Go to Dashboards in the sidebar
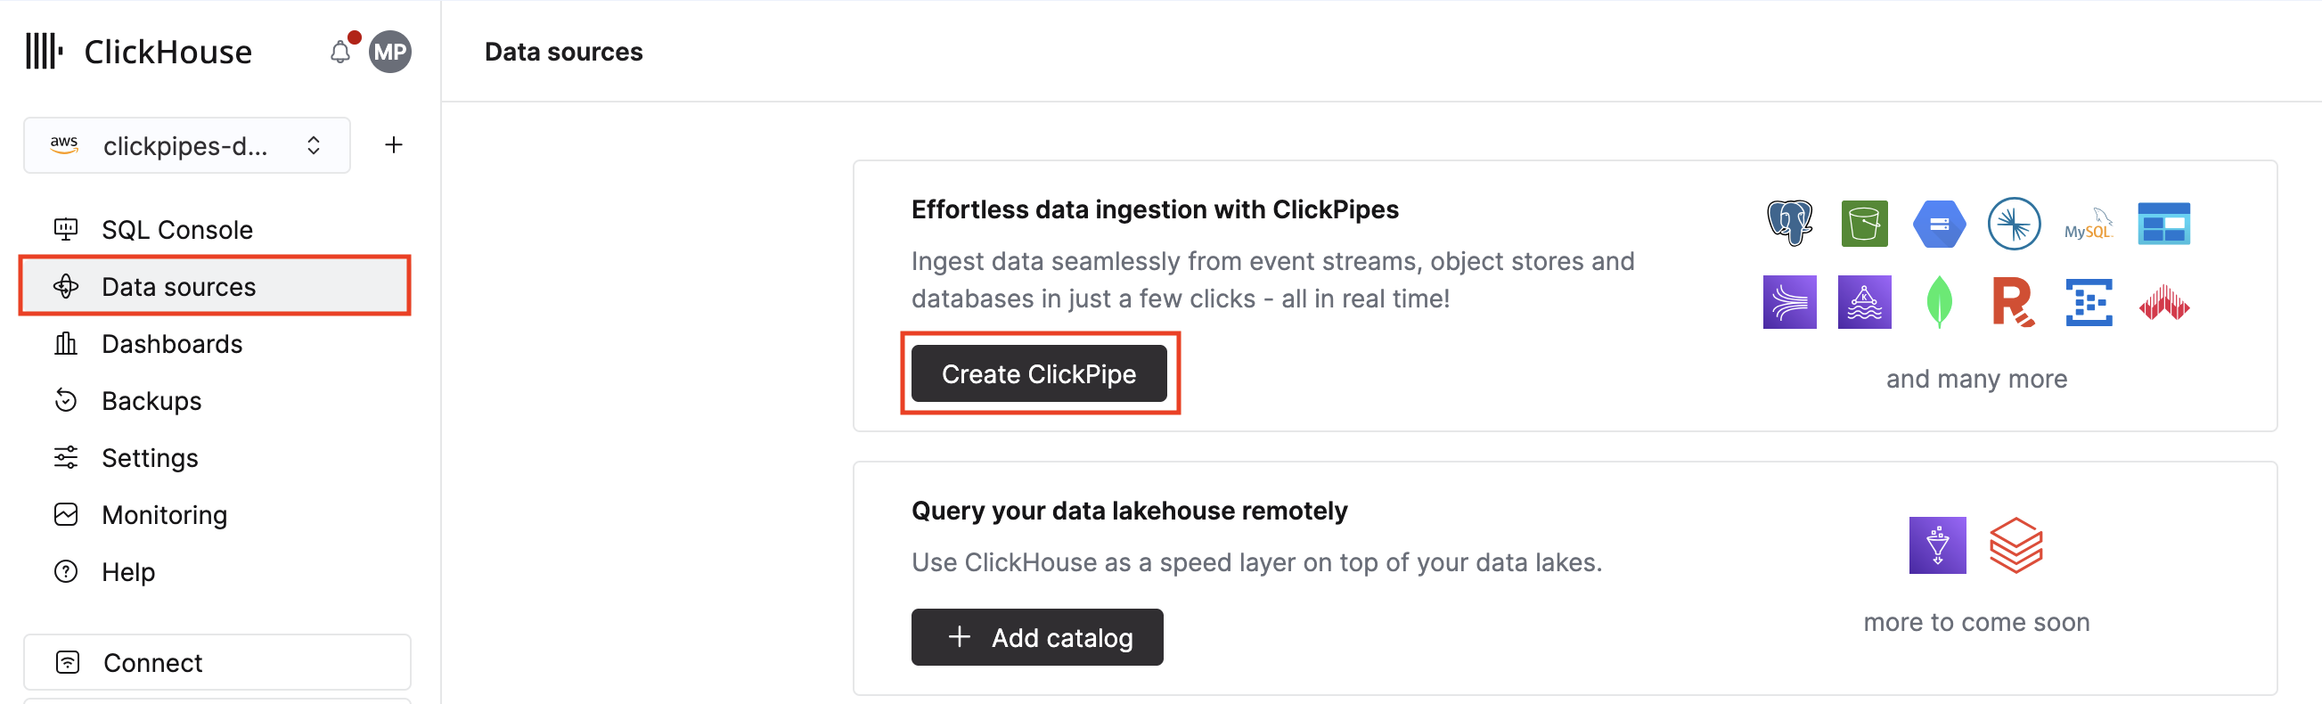The width and height of the screenshot is (2322, 704). tap(171, 344)
